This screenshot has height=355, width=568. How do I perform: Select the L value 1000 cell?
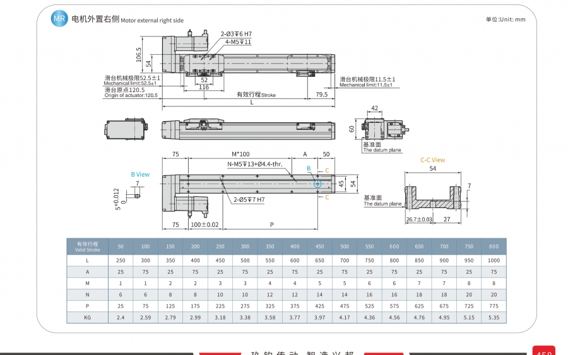[494, 260]
